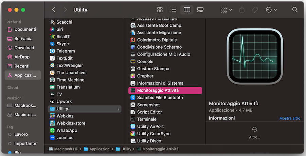This screenshot has height=156, width=306.
Task: Select the WhatsApp app icon
Action: point(52,130)
